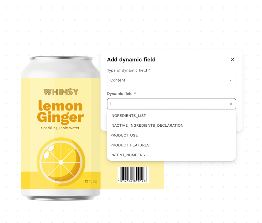Click the Add dynamic field heading
This screenshot has height=223, width=262.
click(131, 60)
